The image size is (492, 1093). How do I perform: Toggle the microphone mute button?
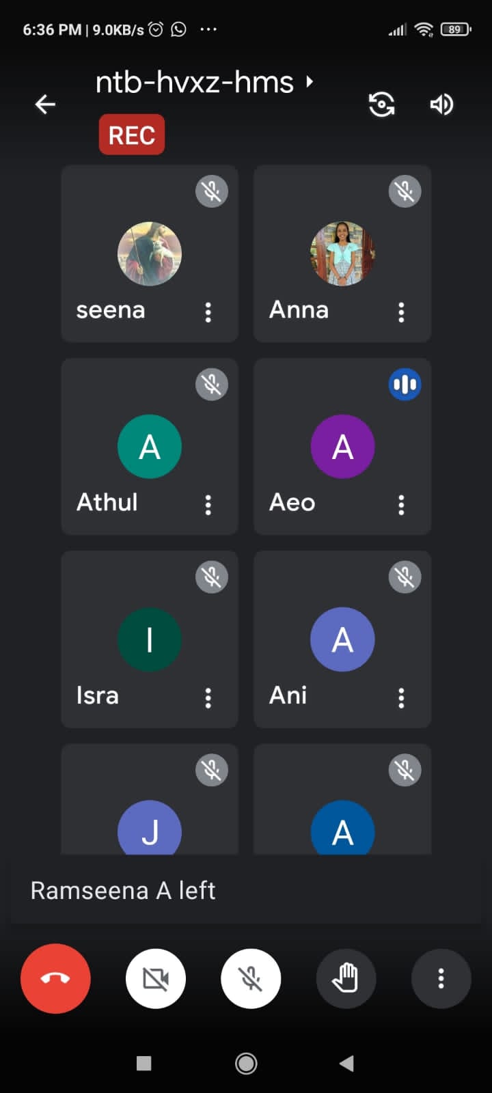point(251,978)
